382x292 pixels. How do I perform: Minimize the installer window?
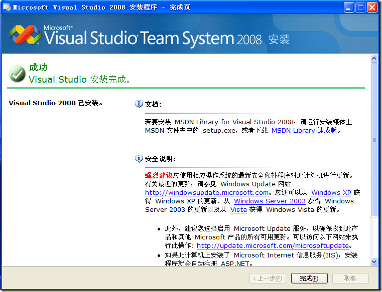pos(349,8)
